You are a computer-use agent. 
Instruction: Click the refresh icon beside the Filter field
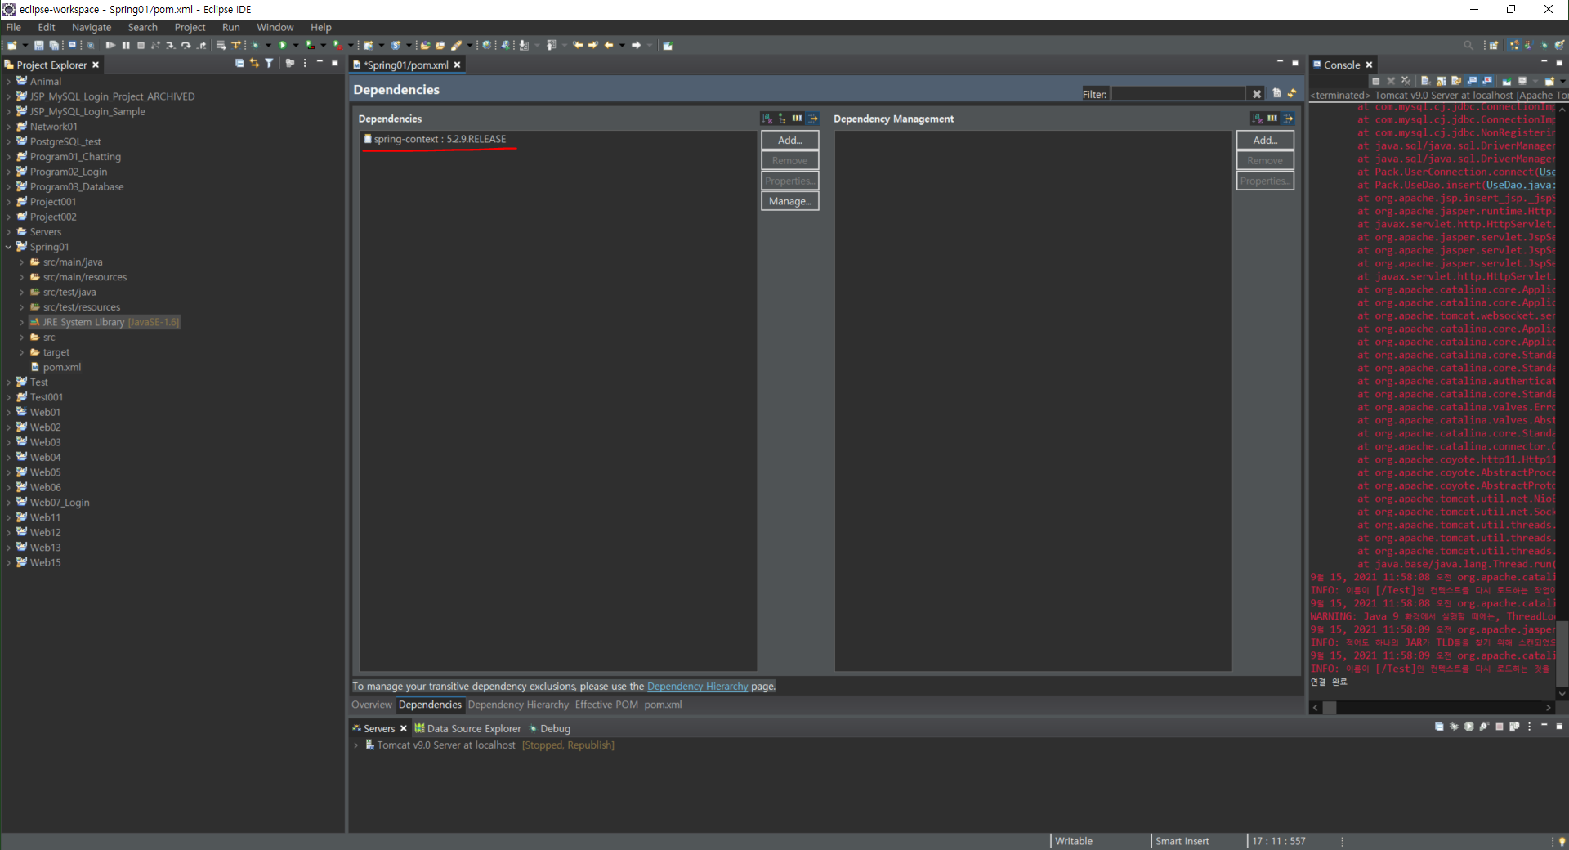1292,93
